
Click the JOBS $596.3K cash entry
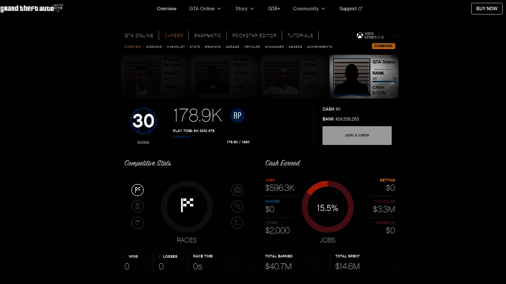[x=280, y=185]
